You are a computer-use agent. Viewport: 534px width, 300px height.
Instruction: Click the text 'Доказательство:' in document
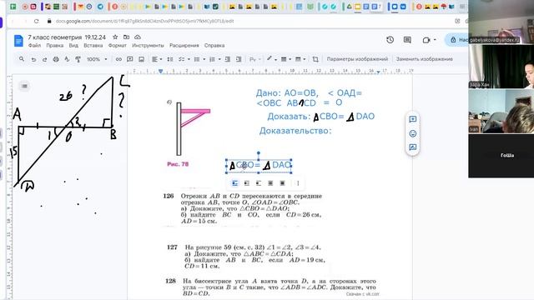tap(295, 131)
